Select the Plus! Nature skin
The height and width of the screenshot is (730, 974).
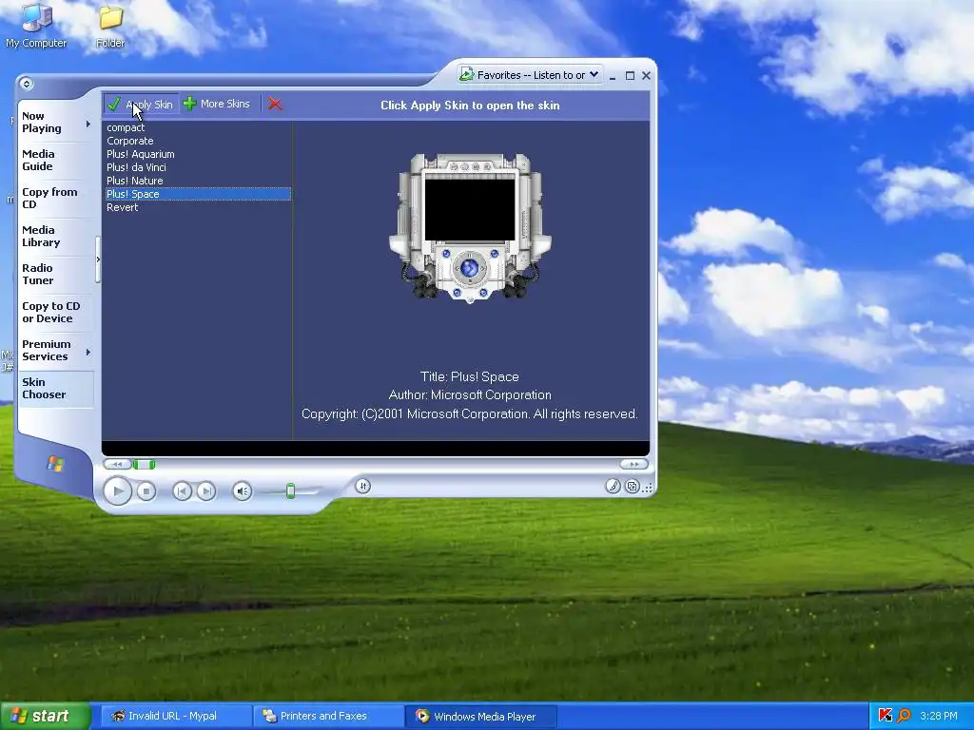tap(198, 181)
